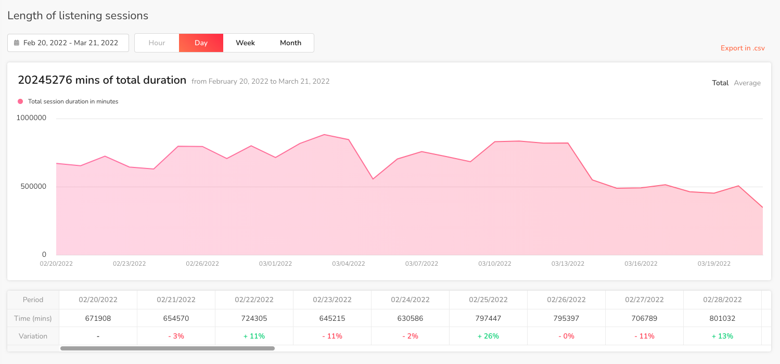Switch granularity to Week
Viewport: 780px width, 364px height.
[245, 43]
